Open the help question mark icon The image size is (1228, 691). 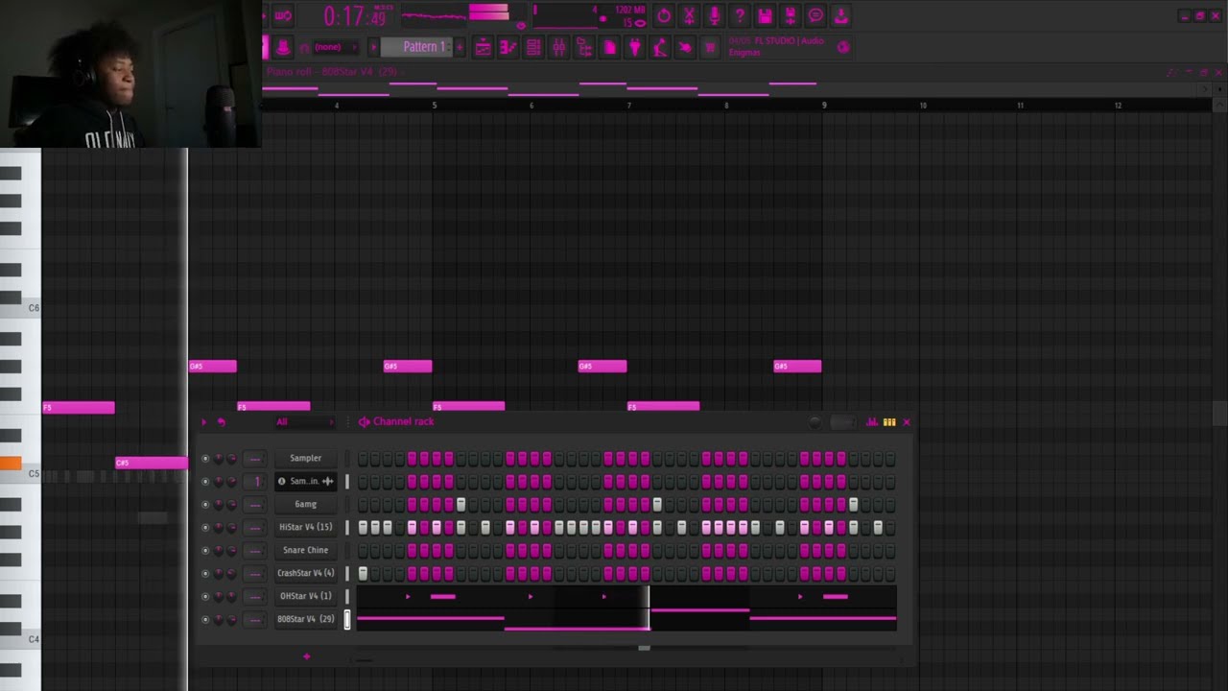coord(739,16)
